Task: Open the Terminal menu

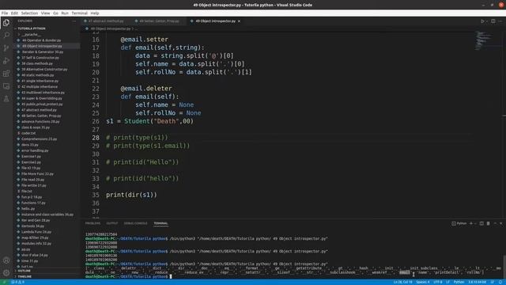Action: tap(79, 13)
